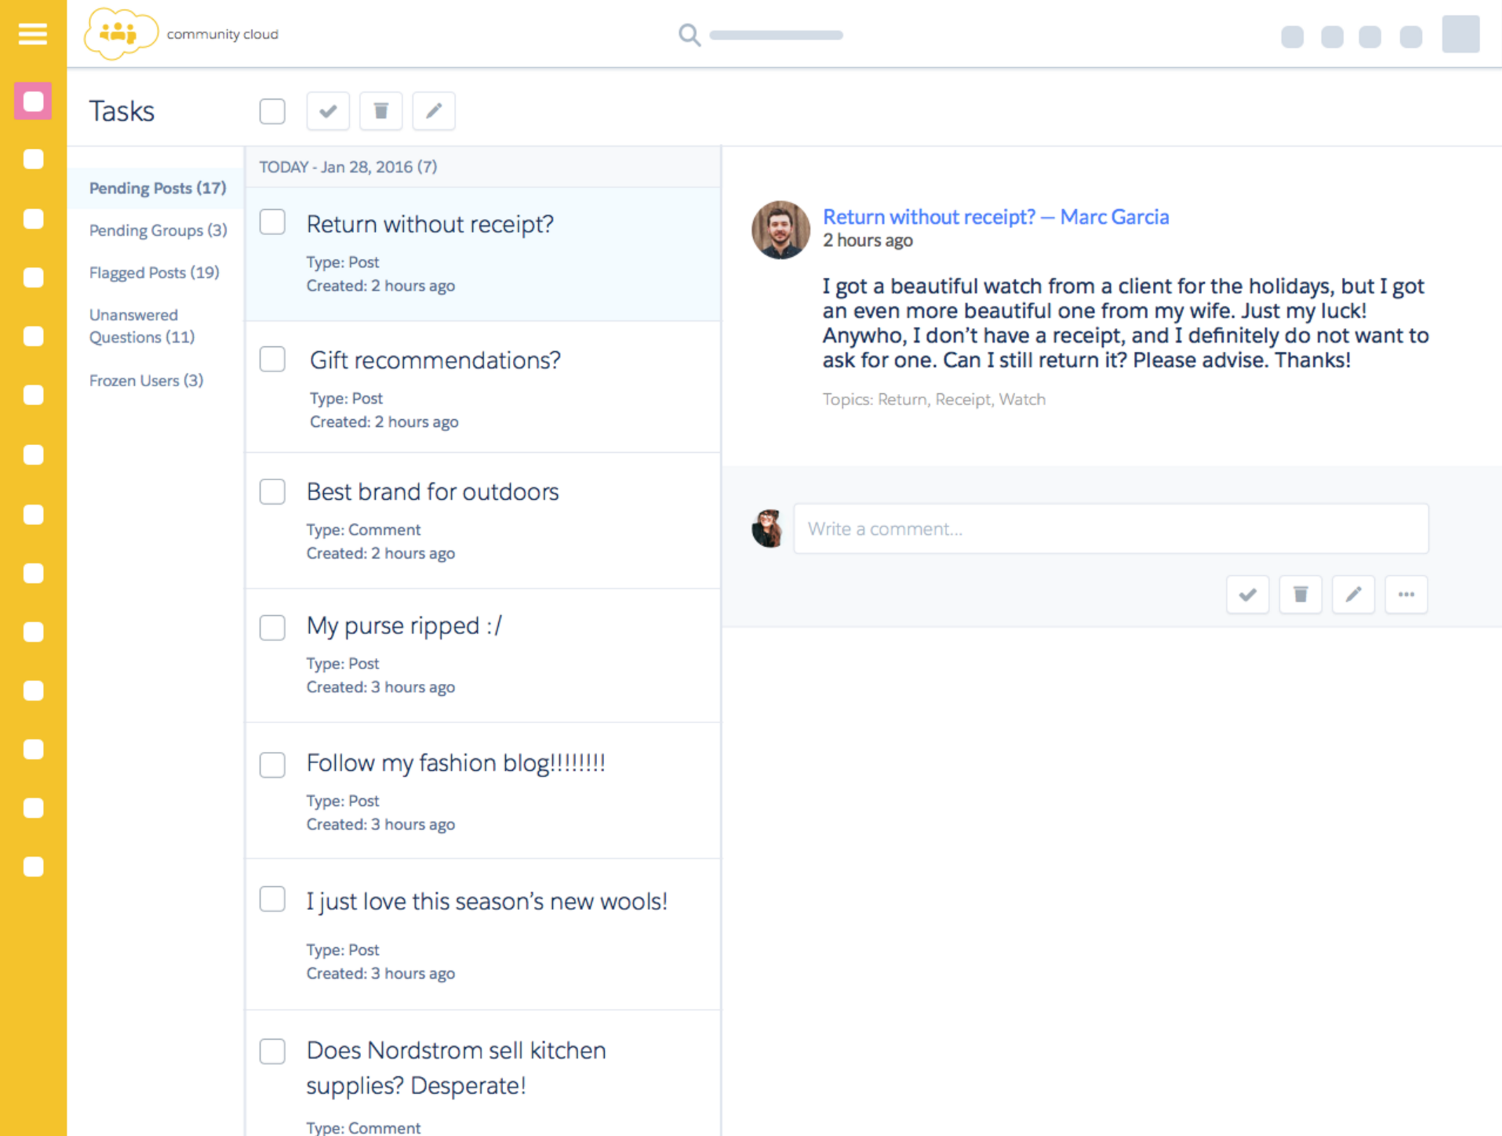
Task: Approve the post in the detail panel
Action: (x=1248, y=595)
